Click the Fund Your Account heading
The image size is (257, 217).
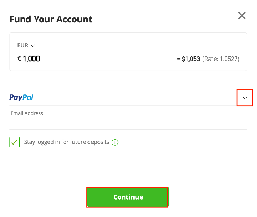tap(51, 19)
